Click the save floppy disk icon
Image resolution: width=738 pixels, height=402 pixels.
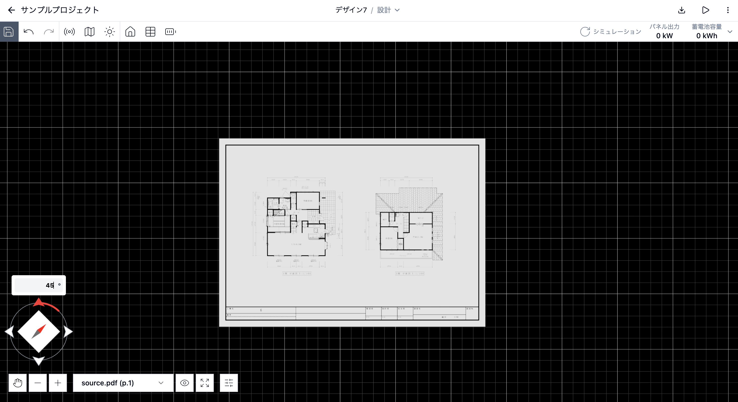(x=9, y=31)
